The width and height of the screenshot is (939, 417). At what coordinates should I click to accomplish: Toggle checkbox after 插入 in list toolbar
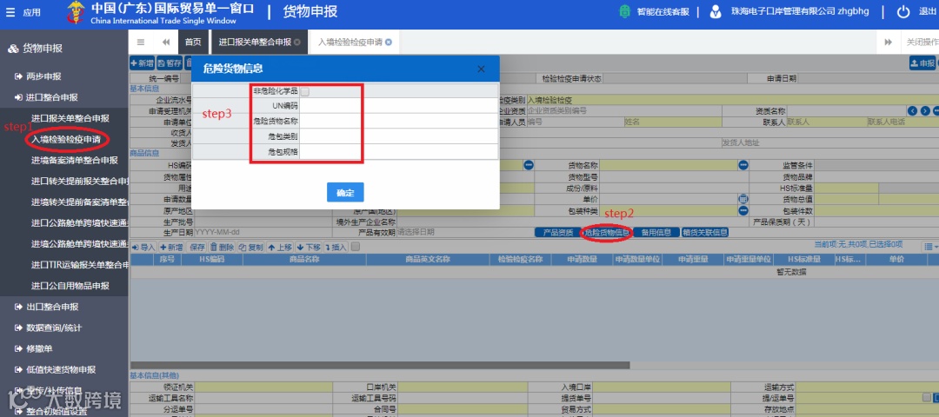(355, 247)
